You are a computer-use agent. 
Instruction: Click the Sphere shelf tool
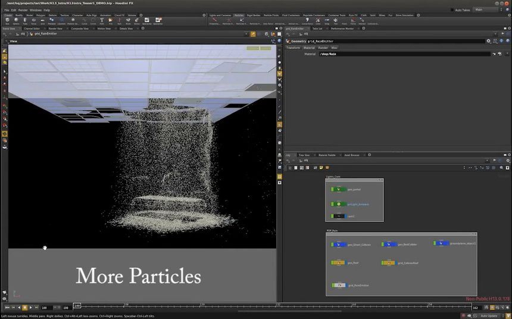click(17, 21)
